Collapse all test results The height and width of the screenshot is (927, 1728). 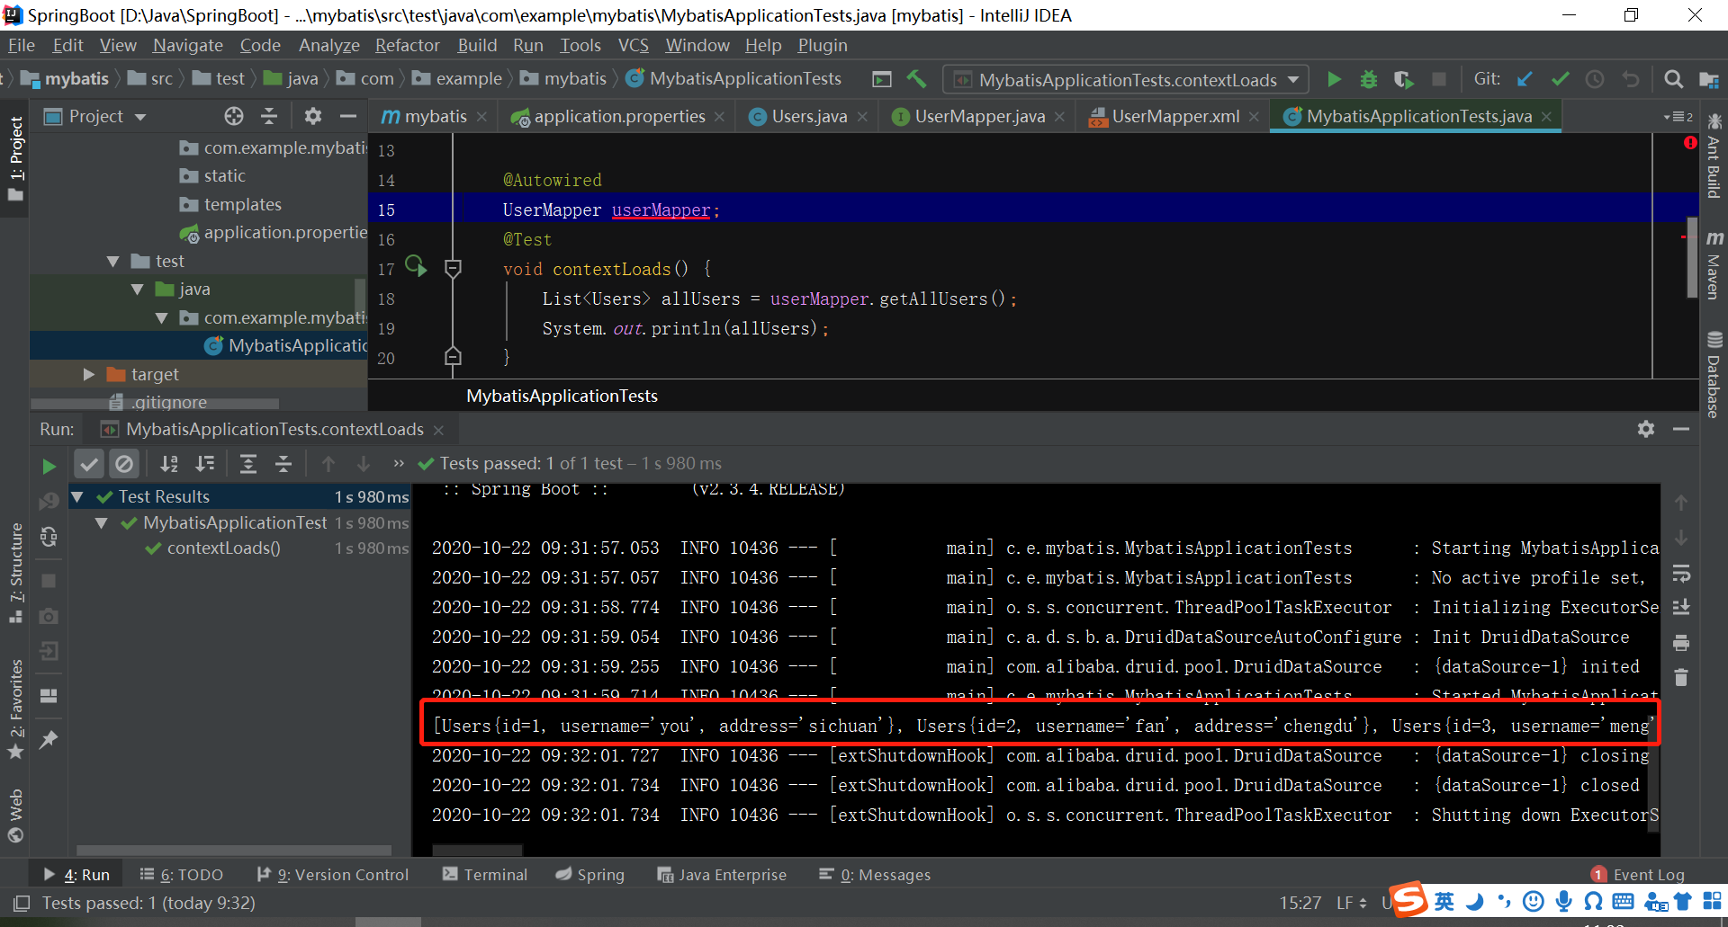(283, 464)
